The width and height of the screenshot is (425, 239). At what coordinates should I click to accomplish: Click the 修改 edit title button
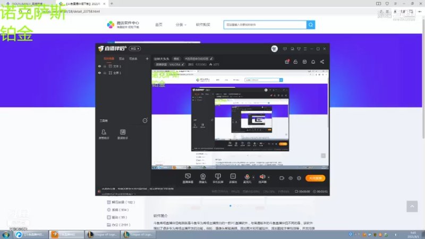[x=176, y=59]
